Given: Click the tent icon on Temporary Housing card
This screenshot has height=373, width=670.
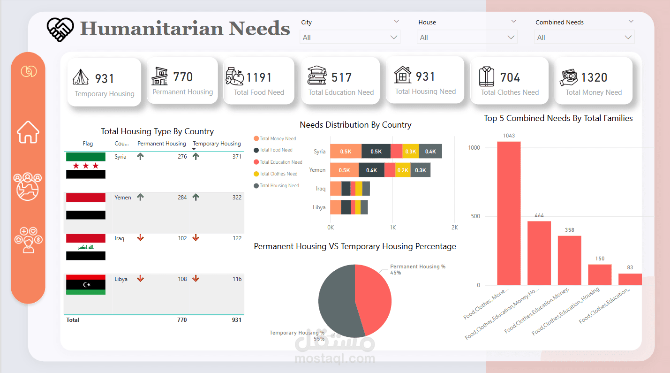Looking at the screenshot, I should [81, 77].
